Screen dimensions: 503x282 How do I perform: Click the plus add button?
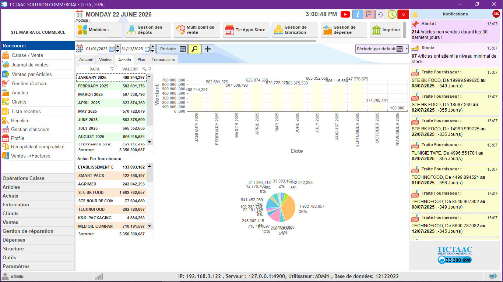tap(208, 49)
